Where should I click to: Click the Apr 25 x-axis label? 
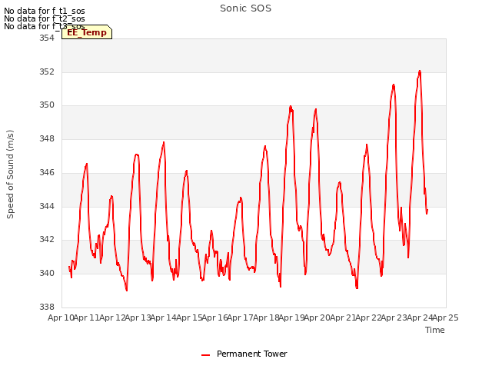pyautogui.click(x=446, y=317)
